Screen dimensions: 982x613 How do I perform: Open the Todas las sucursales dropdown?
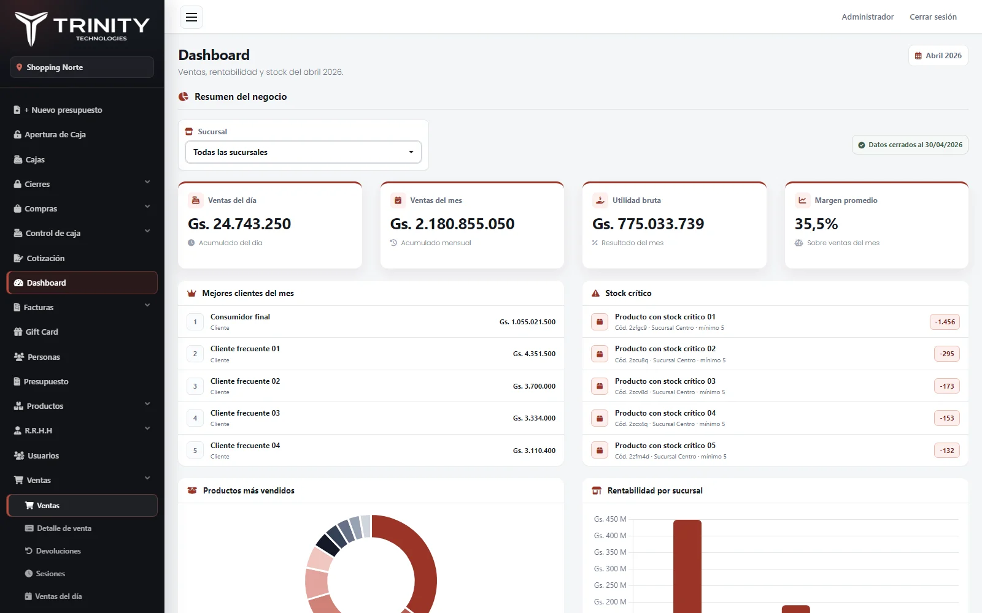(303, 152)
